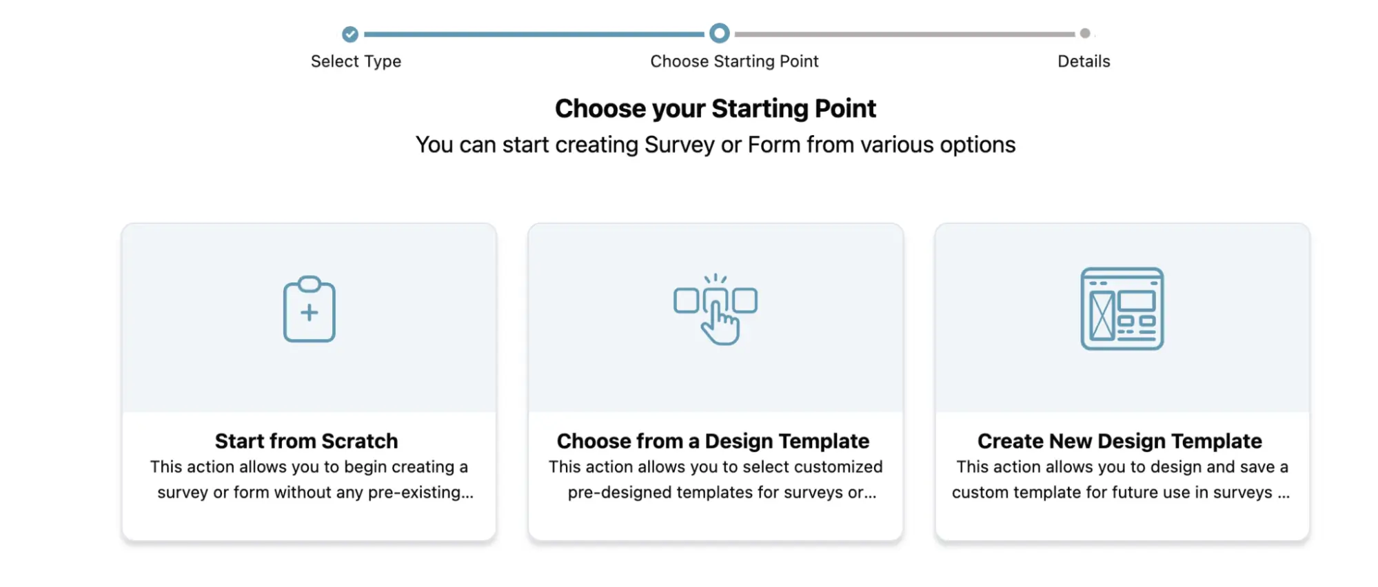Pick Choose from a Design Template title
The height and width of the screenshot is (587, 1378).
coord(713,441)
